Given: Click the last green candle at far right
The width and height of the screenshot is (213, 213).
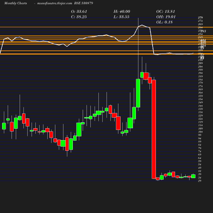Looking at the screenshot, I should coord(193,176).
